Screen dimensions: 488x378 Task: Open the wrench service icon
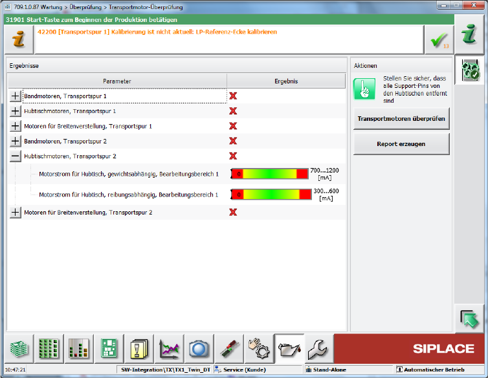[318, 348]
